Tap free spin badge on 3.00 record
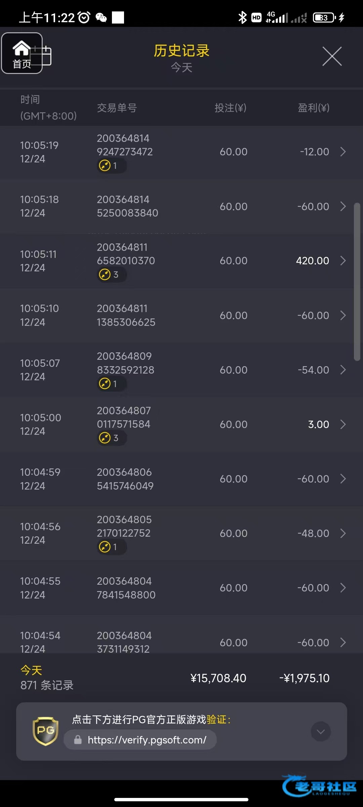The width and height of the screenshot is (363, 807). point(111,438)
